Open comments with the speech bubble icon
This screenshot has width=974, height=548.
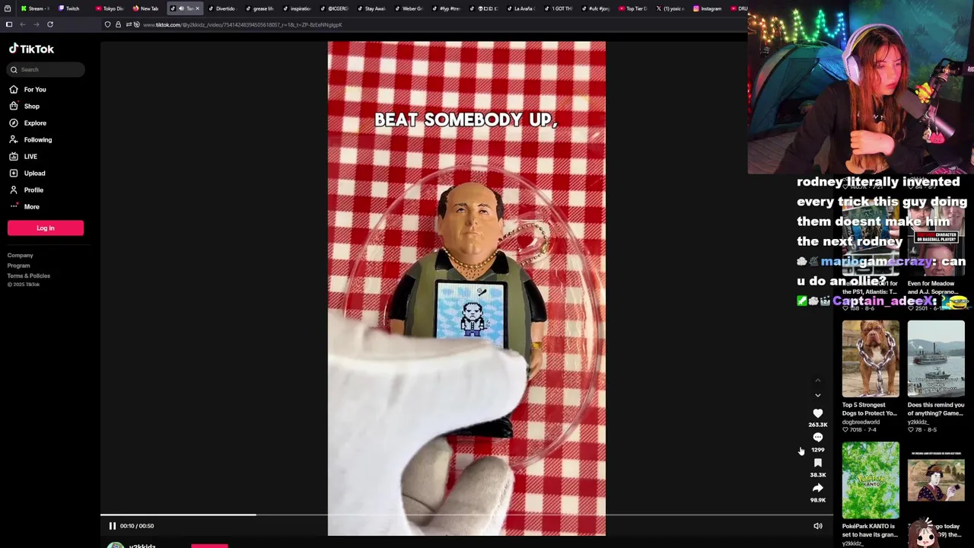818,438
